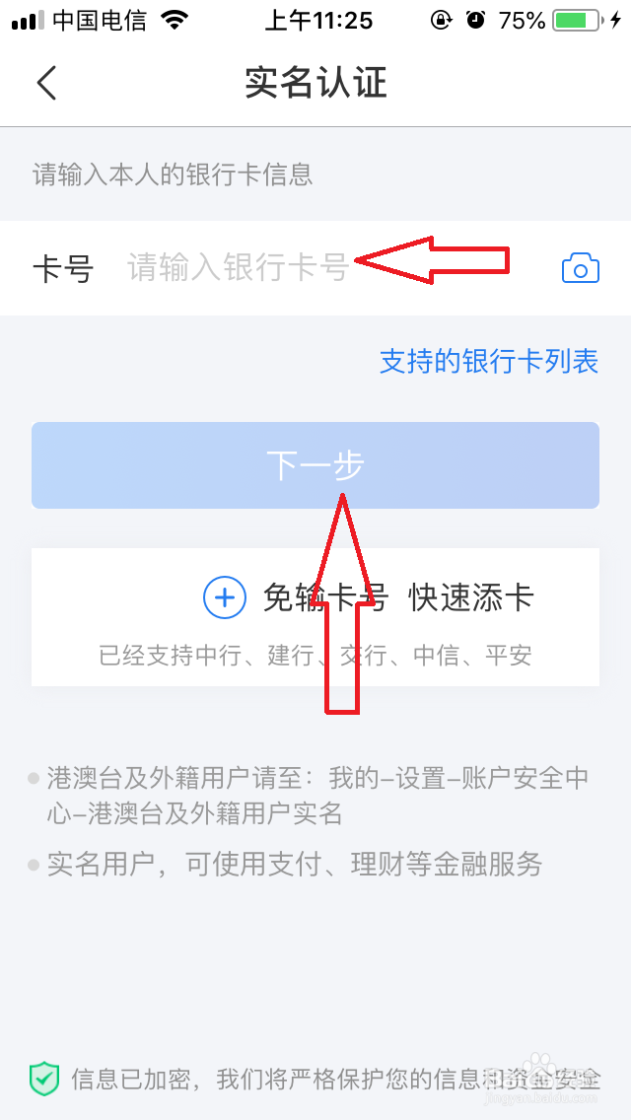Tap the 信息已加密 security statement
The height and width of the screenshot is (1120, 631).
(x=336, y=1079)
